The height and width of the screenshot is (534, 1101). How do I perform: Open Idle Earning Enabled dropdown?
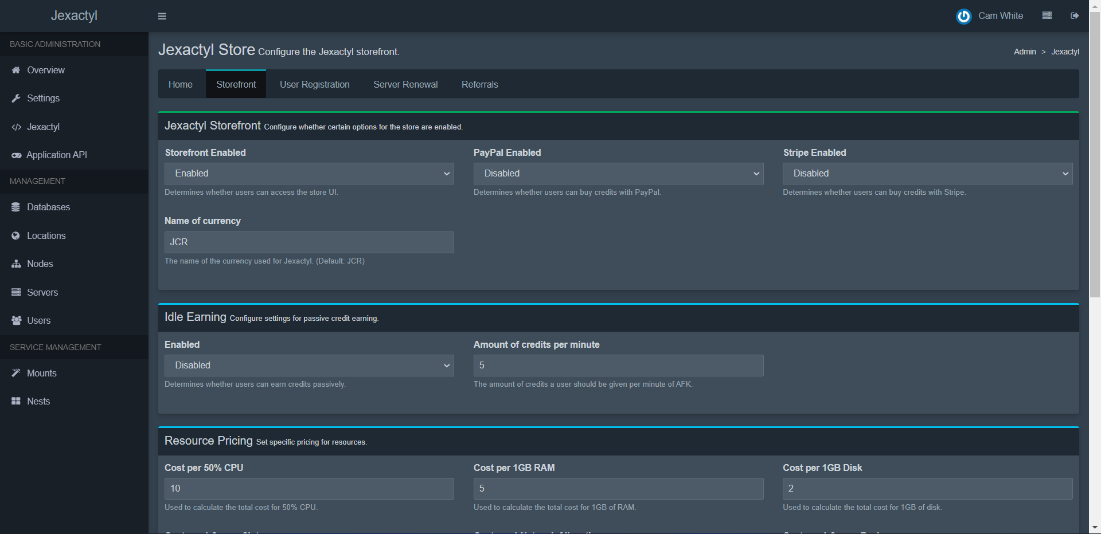(309, 366)
